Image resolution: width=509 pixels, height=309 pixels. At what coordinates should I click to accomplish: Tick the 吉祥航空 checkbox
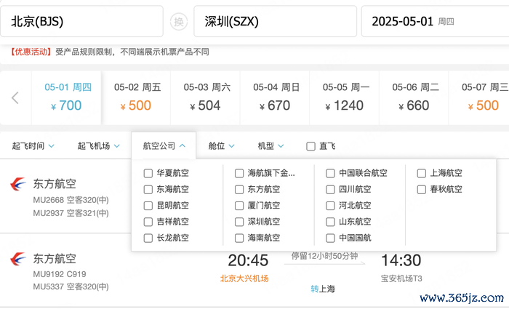pos(148,222)
